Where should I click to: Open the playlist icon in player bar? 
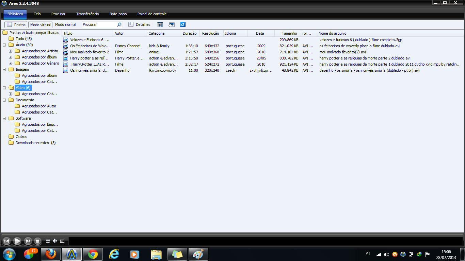coord(48,241)
